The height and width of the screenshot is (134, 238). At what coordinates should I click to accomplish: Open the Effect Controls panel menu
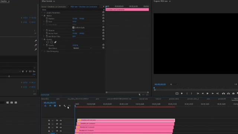(54, 1)
